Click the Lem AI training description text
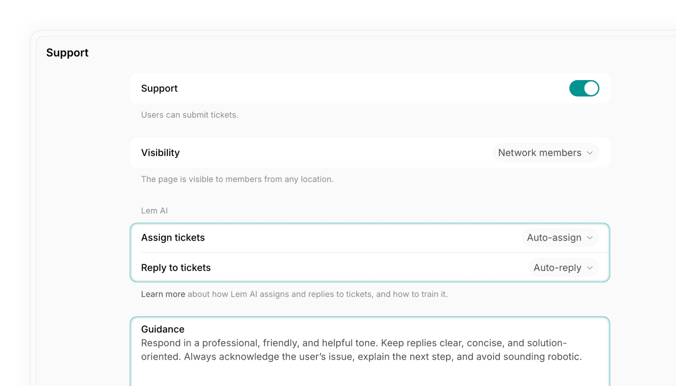This screenshot has width=676, height=386. 317,294
